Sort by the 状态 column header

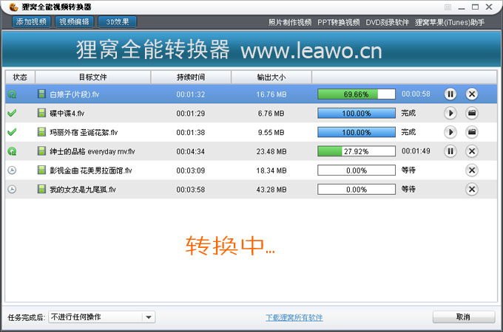tap(20, 77)
